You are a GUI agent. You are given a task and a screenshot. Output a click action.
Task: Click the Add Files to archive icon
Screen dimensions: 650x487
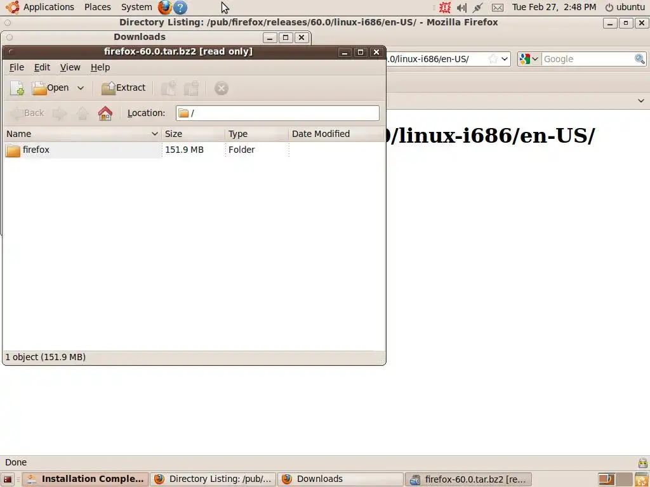click(169, 88)
